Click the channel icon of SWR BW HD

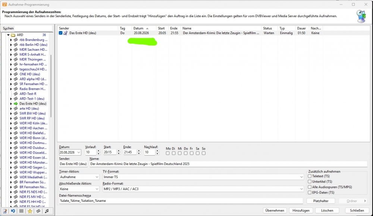16,113
